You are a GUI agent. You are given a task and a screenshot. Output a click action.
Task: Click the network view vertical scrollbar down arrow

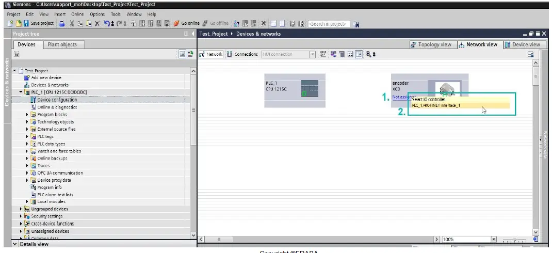[x=536, y=232]
